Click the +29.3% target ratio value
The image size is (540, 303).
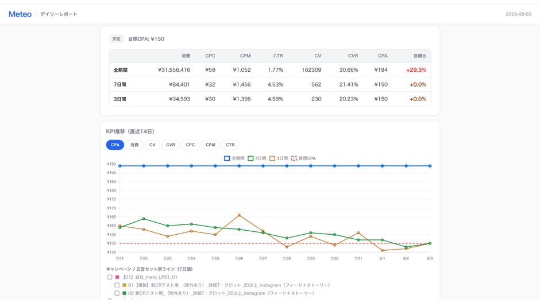416,70
